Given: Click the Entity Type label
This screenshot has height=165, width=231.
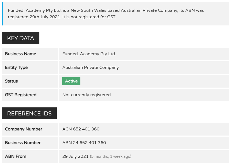Looking at the screenshot, I should click(x=16, y=67).
